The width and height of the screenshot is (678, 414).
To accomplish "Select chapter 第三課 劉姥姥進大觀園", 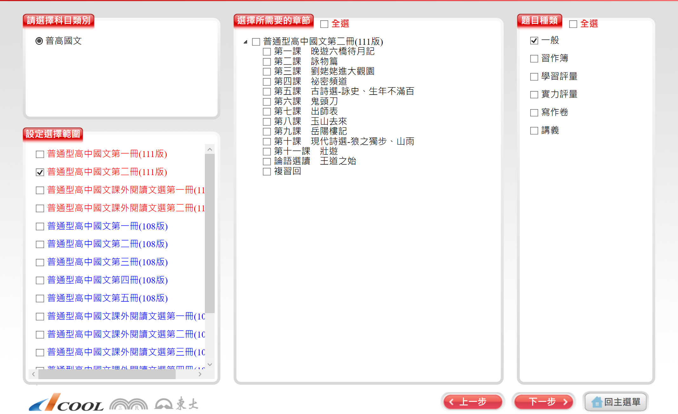I will pos(267,72).
